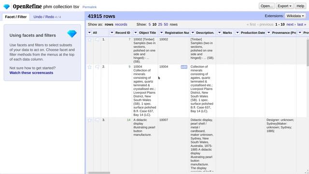Switch to the Undo / Redo tab
The width and height of the screenshot is (309, 174).
[x=47, y=17]
